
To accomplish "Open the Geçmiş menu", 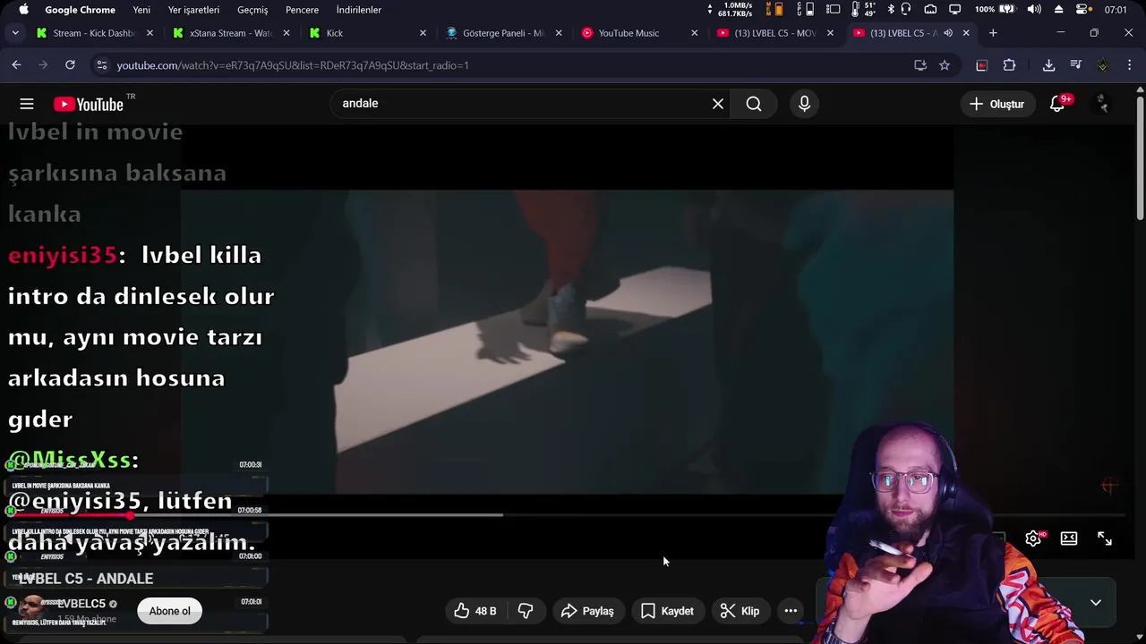I will coord(252,10).
